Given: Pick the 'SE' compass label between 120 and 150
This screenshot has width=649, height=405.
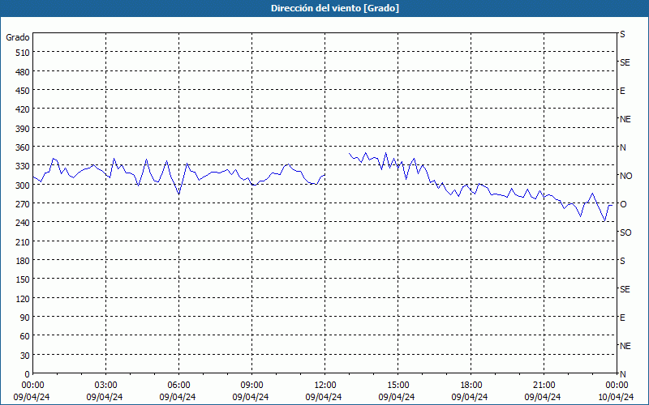Looking at the screenshot, I should tap(625, 289).
